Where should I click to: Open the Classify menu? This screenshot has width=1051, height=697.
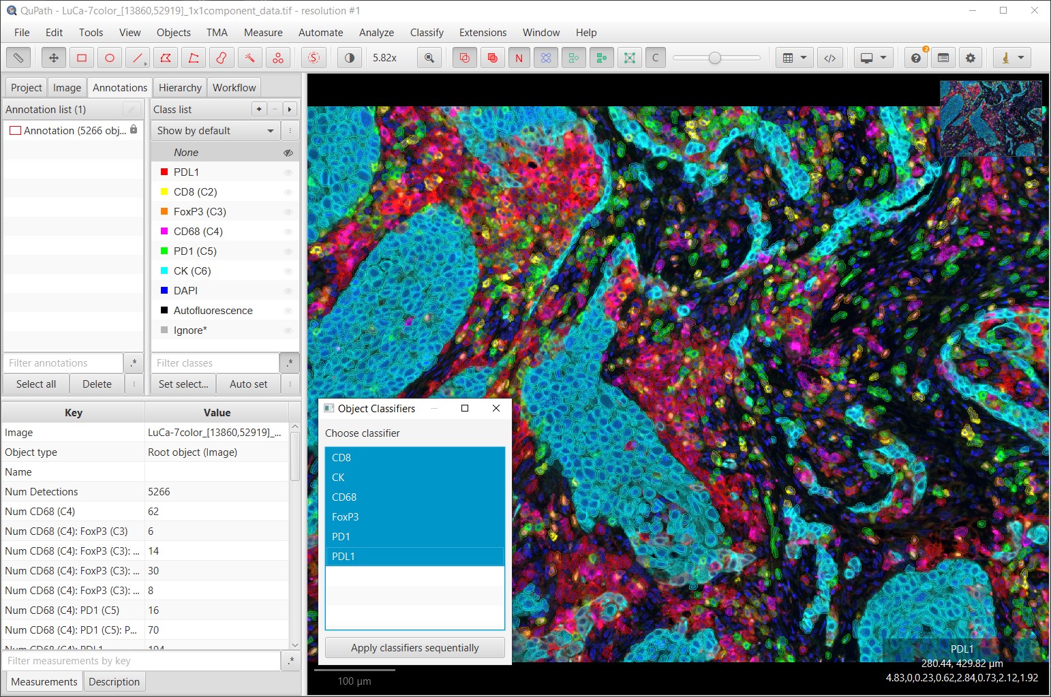pyautogui.click(x=427, y=33)
